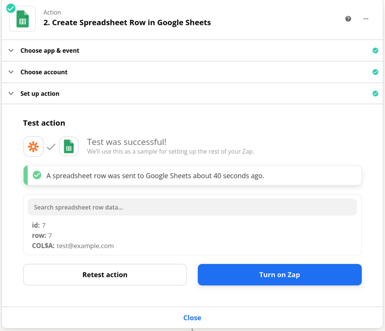This screenshot has height=331, width=385.
Task: Click the gray checkmark between app icons
Action: click(51, 146)
